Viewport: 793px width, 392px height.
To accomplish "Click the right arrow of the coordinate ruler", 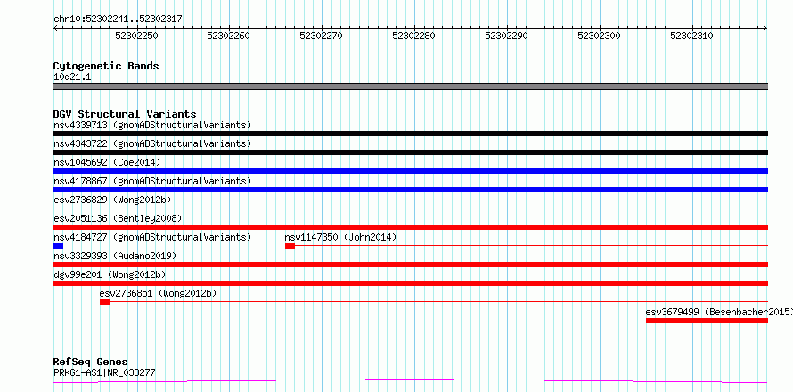I will 765,29.
